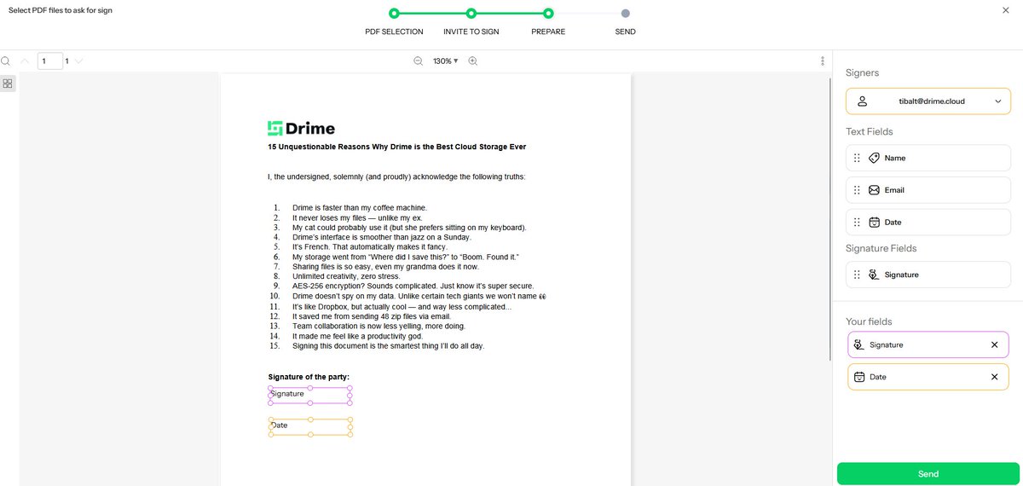Image resolution: width=1023 pixels, height=486 pixels.
Task: Click the page number input field
Action: tap(49, 61)
